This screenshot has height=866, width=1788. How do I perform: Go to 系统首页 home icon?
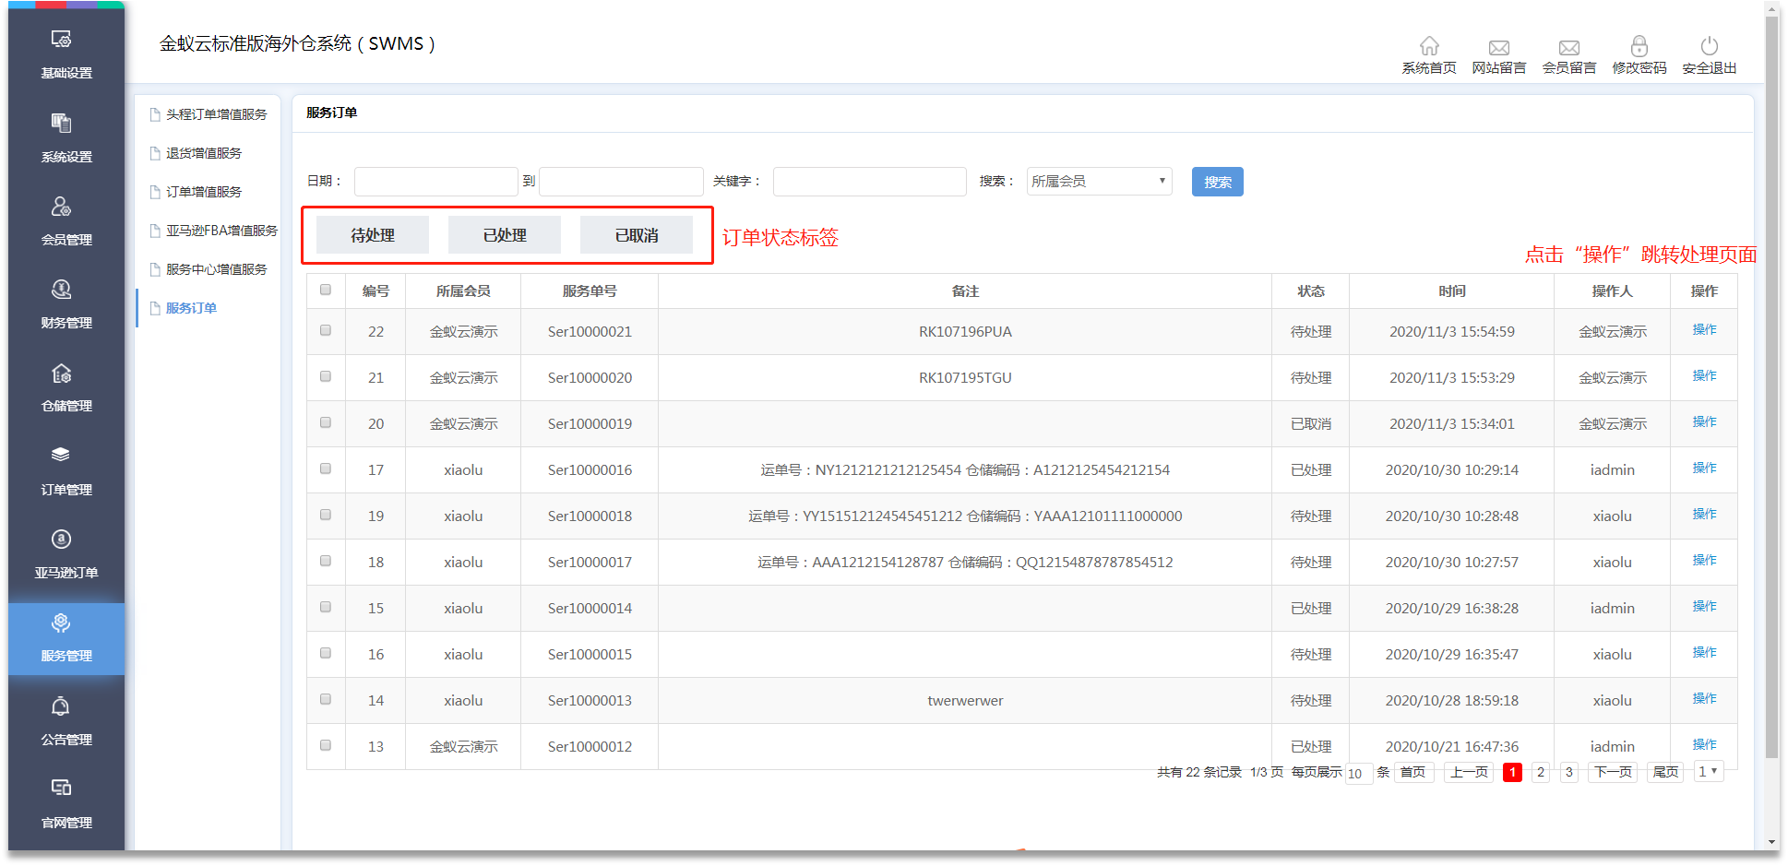[1428, 46]
